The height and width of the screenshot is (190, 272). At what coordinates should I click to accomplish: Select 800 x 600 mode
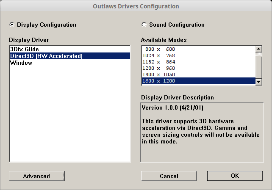click(x=199, y=49)
